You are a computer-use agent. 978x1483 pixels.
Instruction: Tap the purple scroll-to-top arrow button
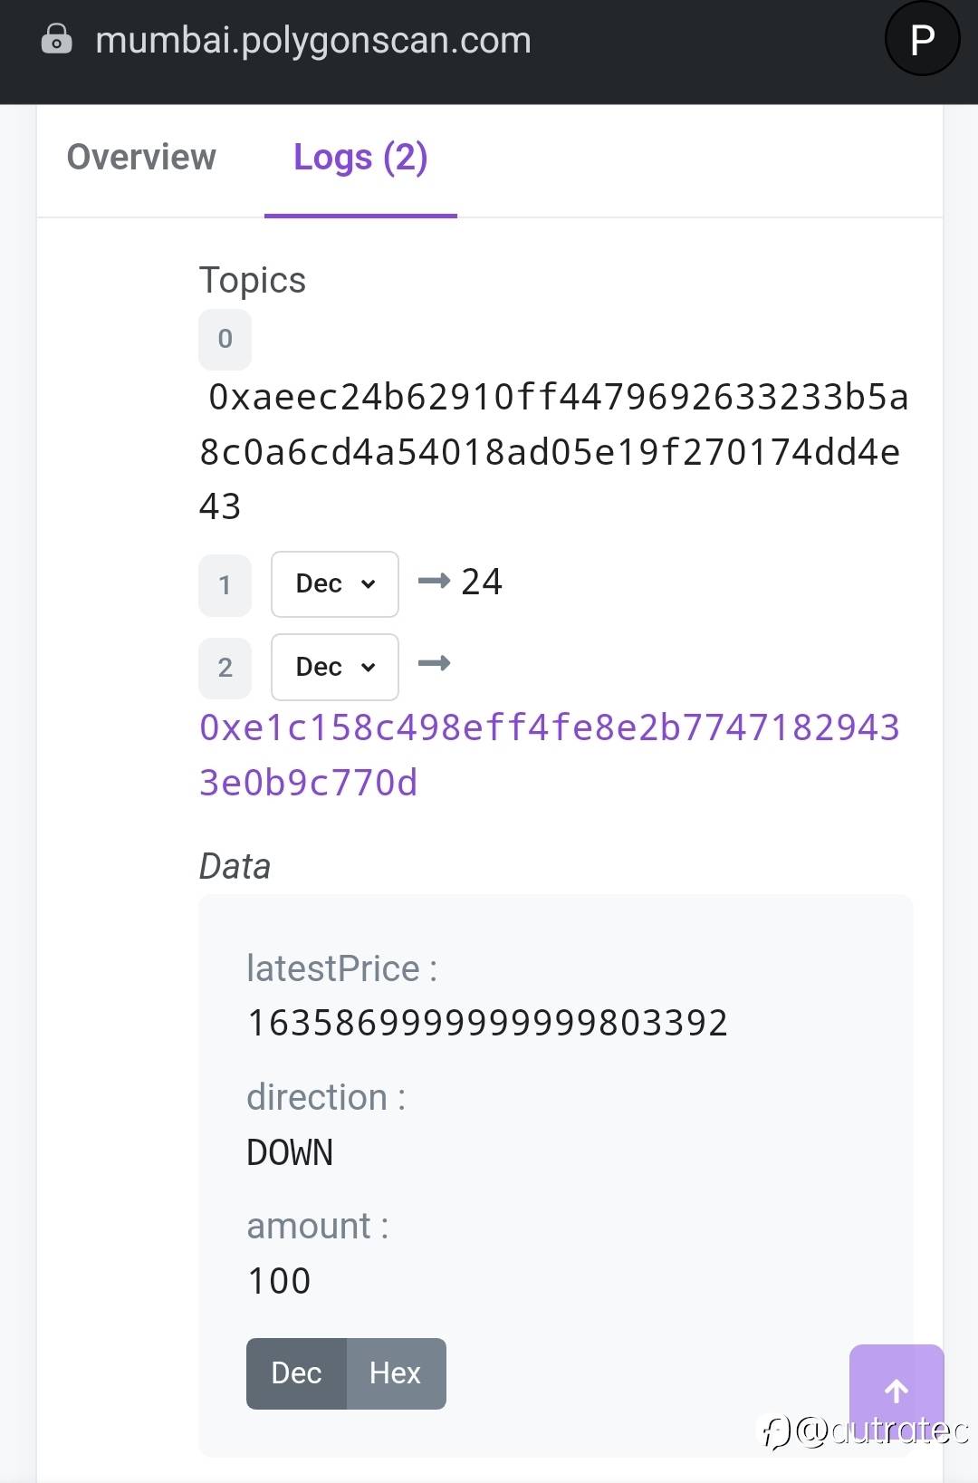(x=896, y=1390)
